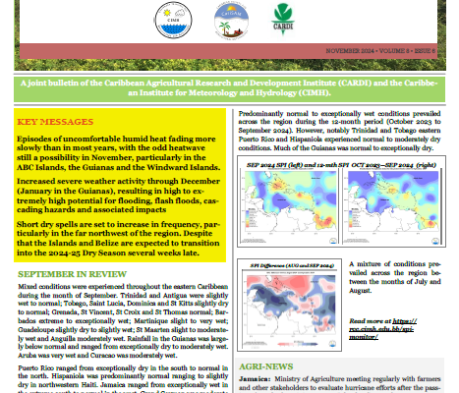The width and height of the screenshot is (459, 393).
Task: Click the SEPTEMBER IN REVIEW heading
Action: (x=72, y=274)
